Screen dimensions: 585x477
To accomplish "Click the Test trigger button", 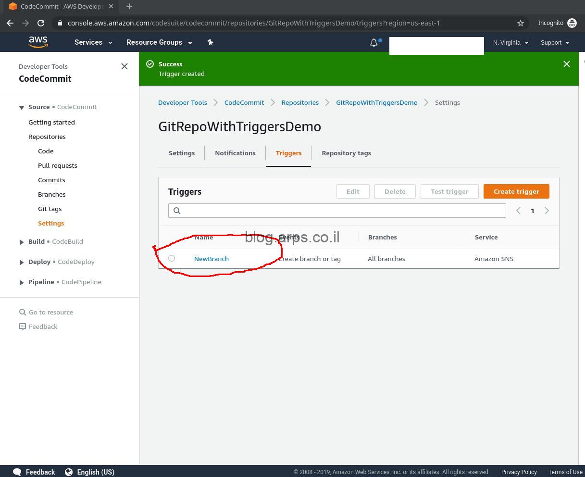I will 449,191.
